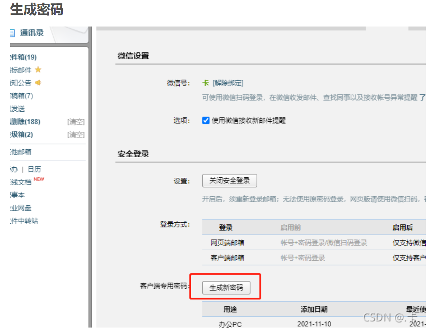The width and height of the screenshot is (431, 335).
Task: Select the 客户端邮箱 table row label
Action: pyautogui.click(x=227, y=258)
